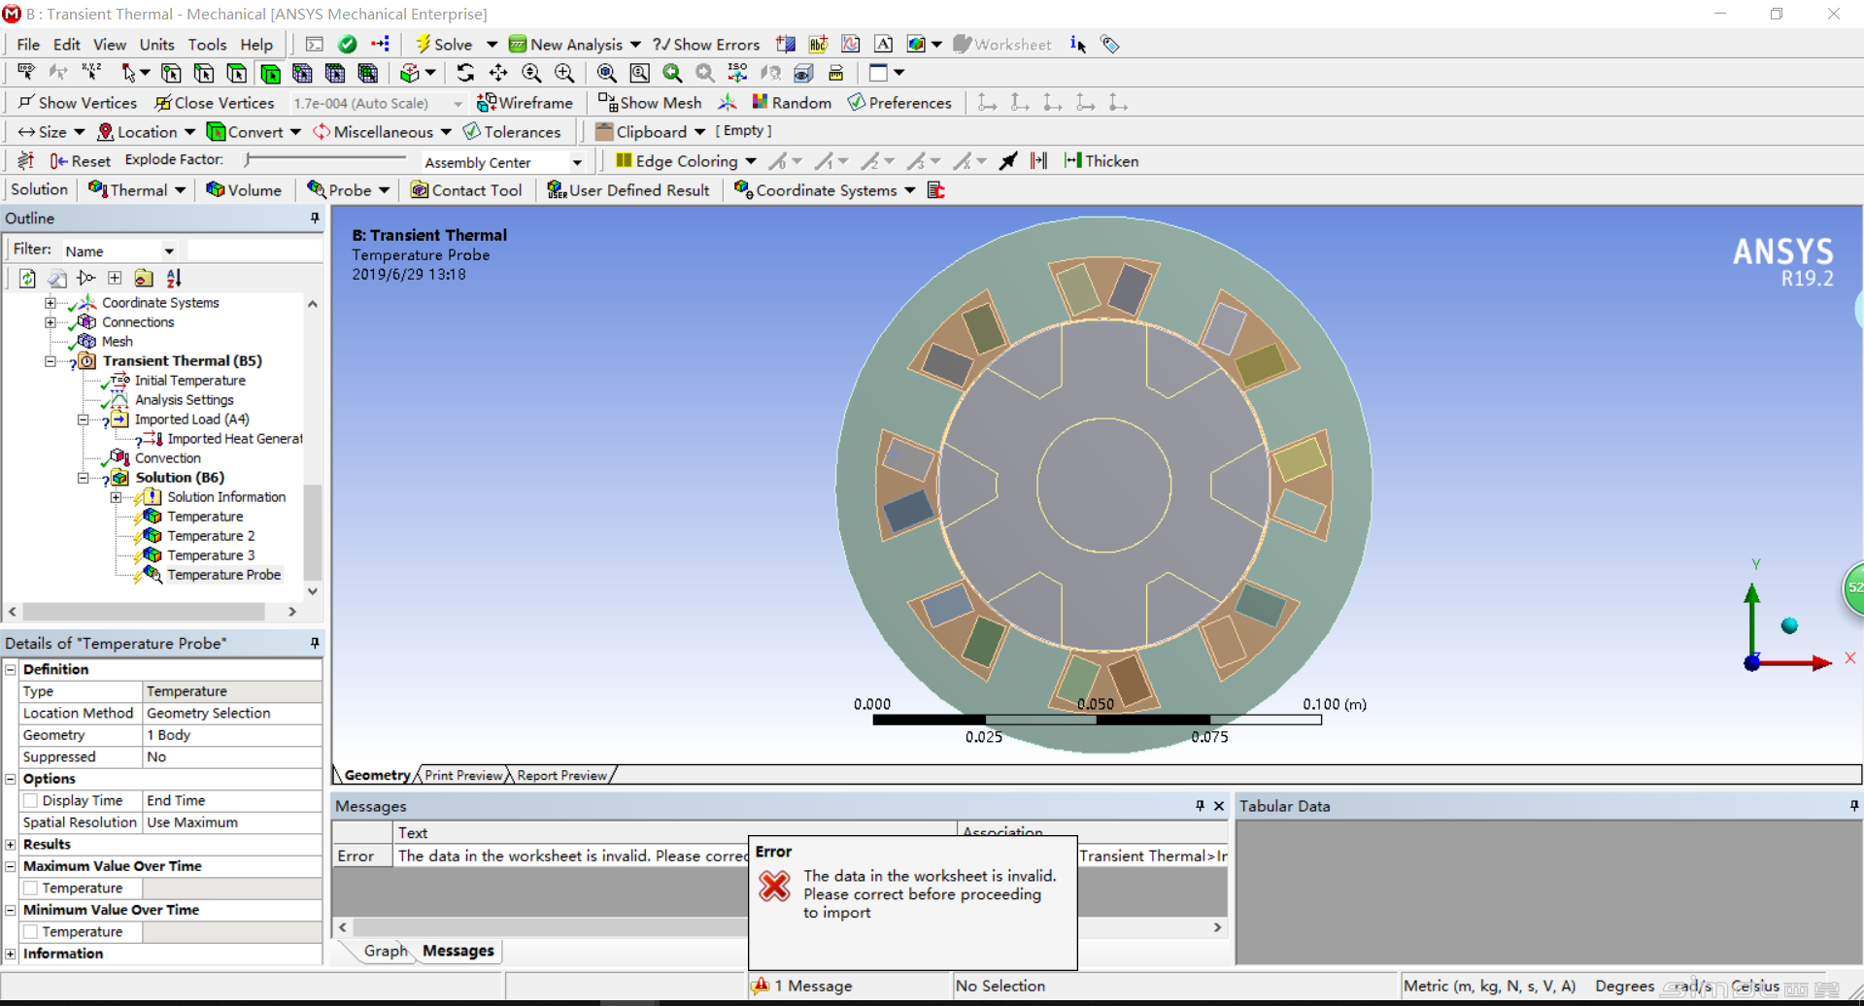This screenshot has height=1006, width=1864.
Task: Open the File menu
Action: click(28, 45)
